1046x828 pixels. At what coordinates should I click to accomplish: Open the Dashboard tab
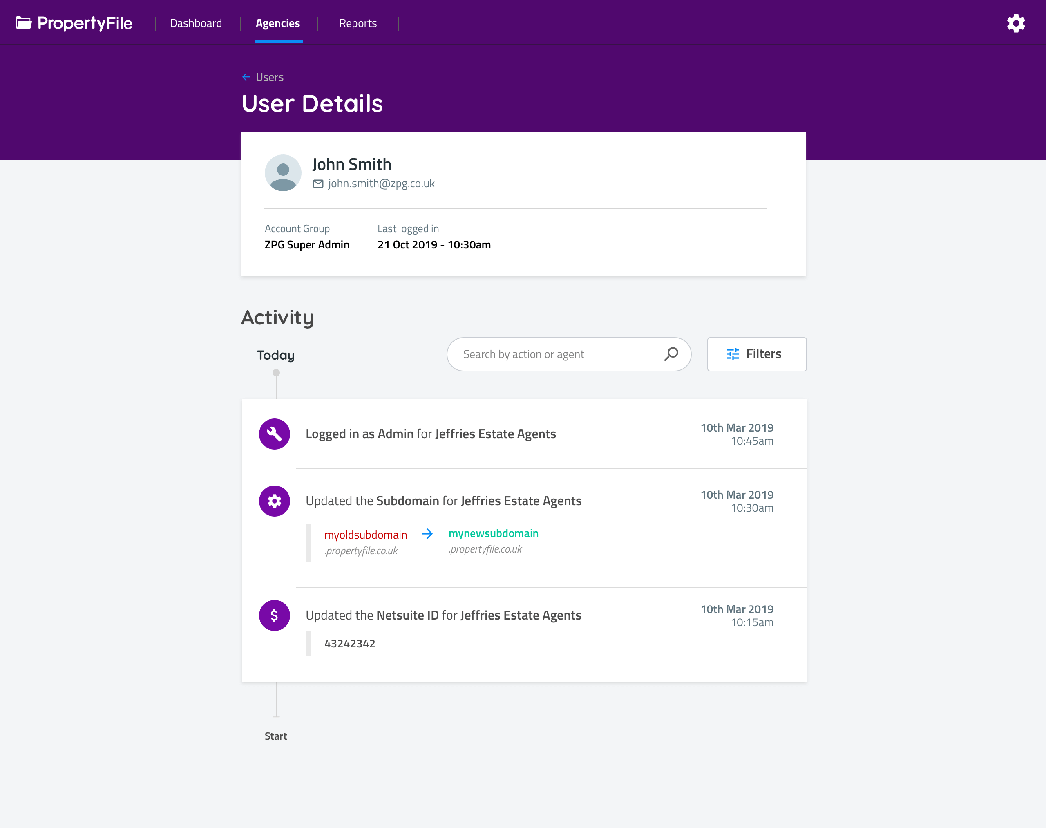point(196,23)
